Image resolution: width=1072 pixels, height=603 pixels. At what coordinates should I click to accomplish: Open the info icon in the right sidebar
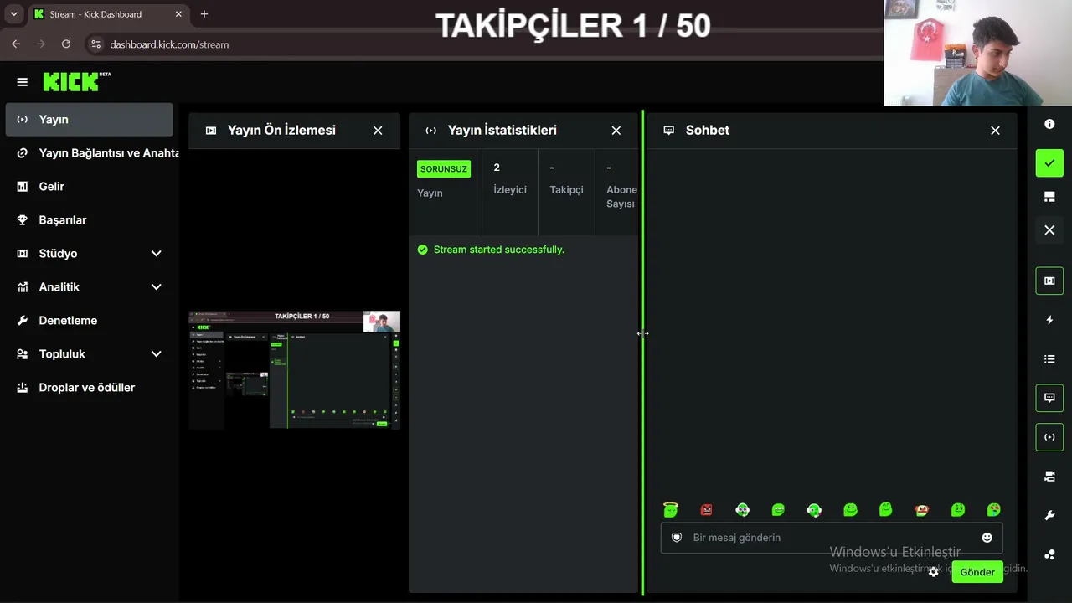point(1049,124)
